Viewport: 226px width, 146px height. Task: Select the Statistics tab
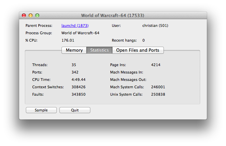tap(99, 50)
